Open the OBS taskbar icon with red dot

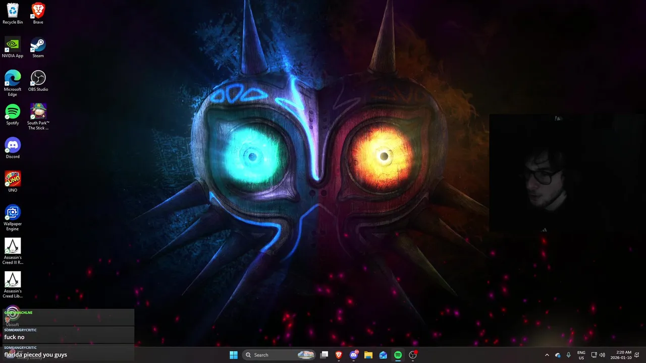click(413, 355)
